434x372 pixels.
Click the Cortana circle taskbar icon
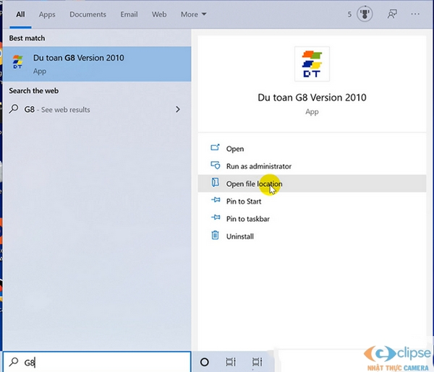(x=204, y=362)
